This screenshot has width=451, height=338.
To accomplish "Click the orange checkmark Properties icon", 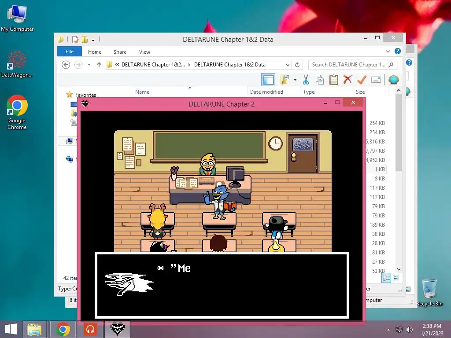I will pyautogui.click(x=362, y=80).
